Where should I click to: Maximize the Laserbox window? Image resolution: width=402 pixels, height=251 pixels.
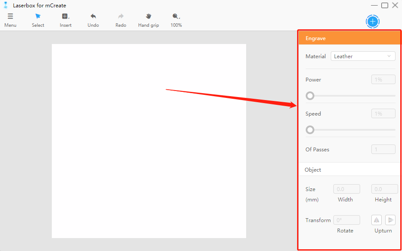click(385, 5)
